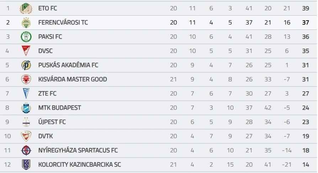The height and width of the screenshot is (173, 318).
Task: Click the Újpest FC club crest
Action: (26, 122)
